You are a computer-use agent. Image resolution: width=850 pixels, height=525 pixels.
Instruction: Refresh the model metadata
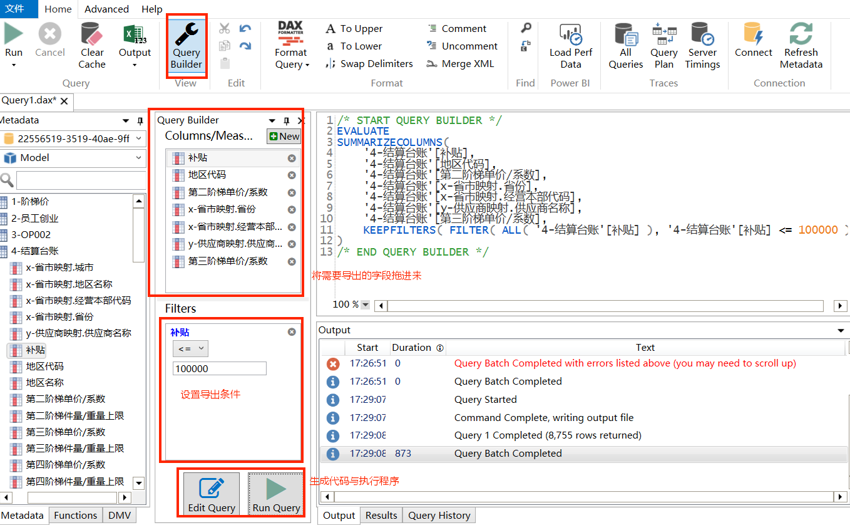(x=801, y=45)
